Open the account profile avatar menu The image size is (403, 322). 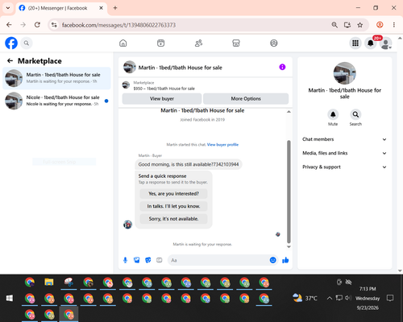[x=386, y=43]
